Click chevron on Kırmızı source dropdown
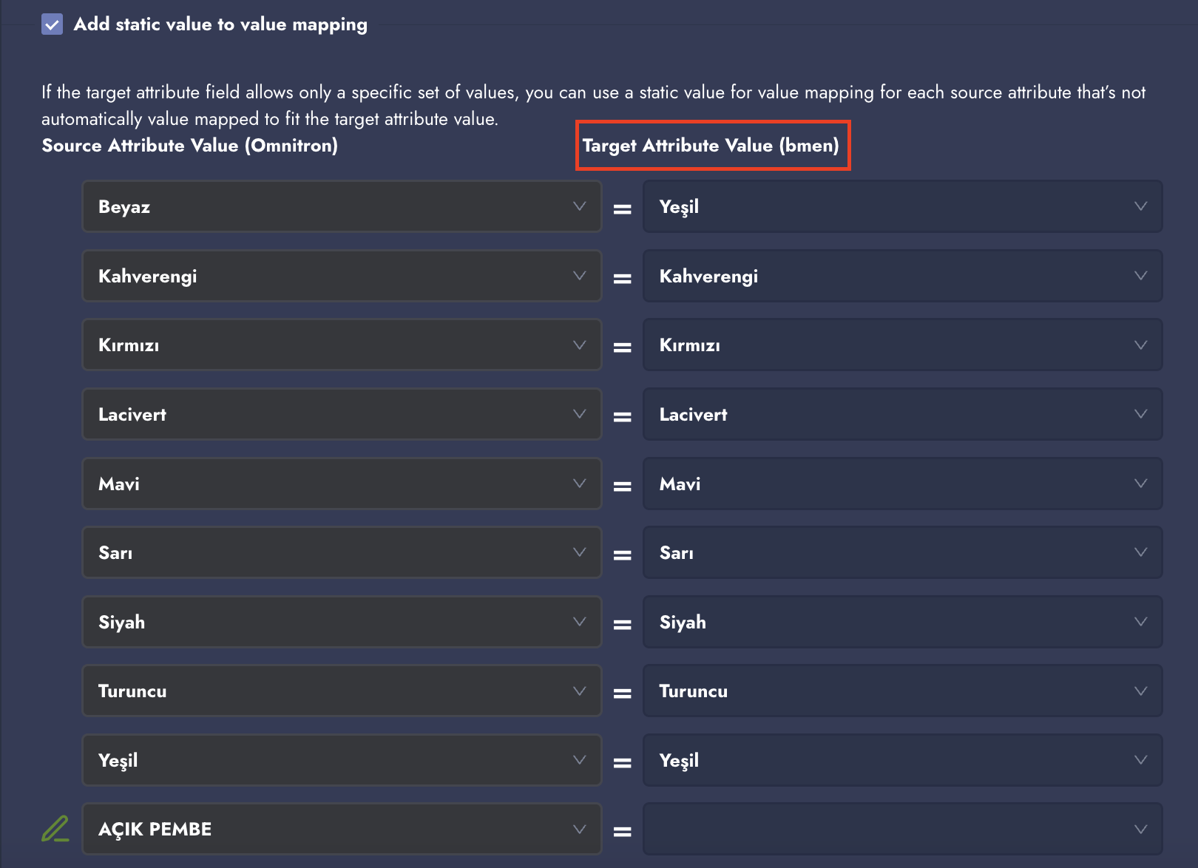 pos(579,345)
